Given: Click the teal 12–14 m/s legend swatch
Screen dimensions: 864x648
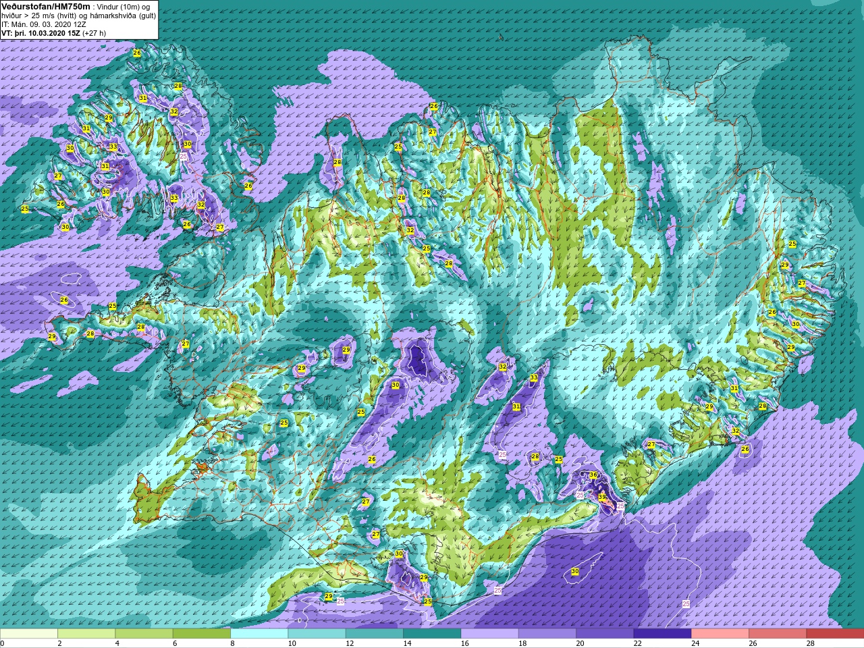Looking at the screenshot, I should pyautogui.click(x=374, y=634).
